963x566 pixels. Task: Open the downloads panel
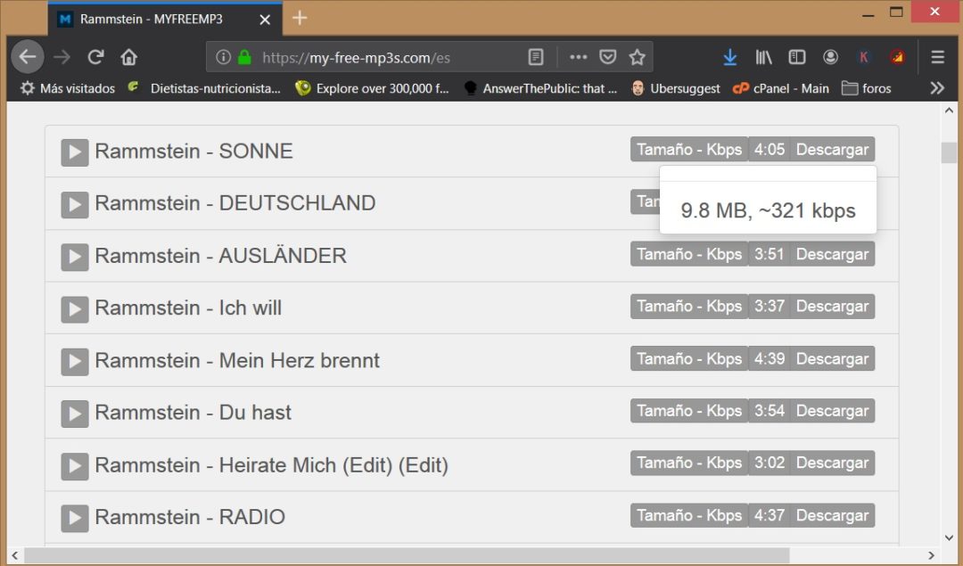(x=730, y=56)
